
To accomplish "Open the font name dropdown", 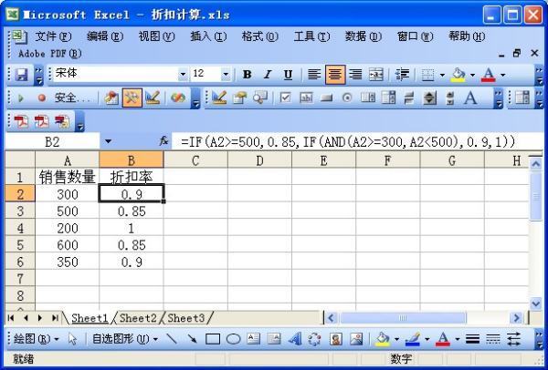I will (x=183, y=74).
